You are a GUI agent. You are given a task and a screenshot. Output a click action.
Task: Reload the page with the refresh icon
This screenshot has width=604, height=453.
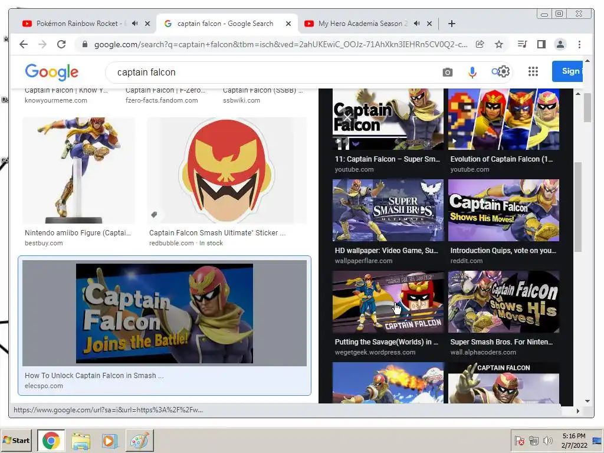pyautogui.click(x=61, y=44)
